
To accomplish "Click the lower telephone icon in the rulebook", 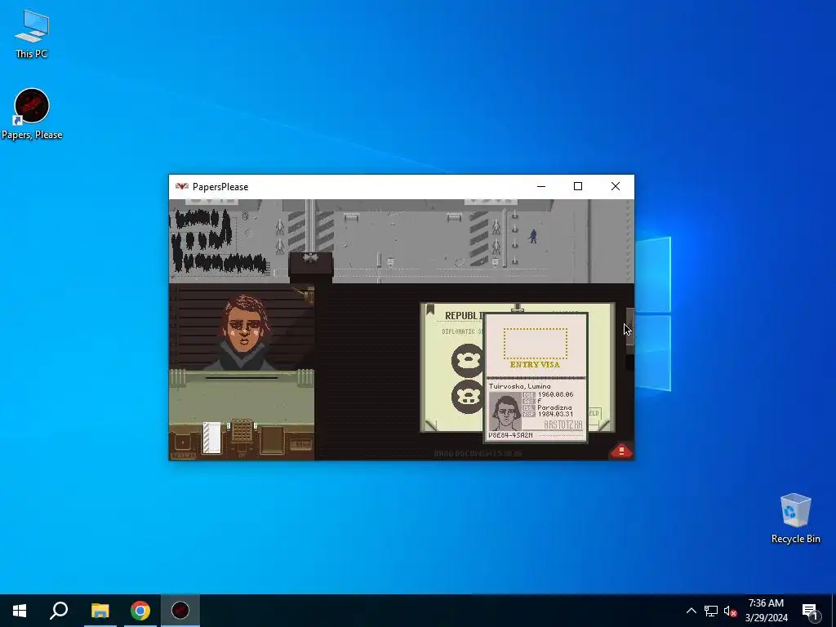I will pyautogui.click(x=468, y=397).
